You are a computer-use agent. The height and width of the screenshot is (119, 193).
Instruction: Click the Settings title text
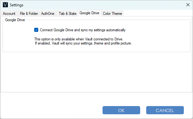16,5
